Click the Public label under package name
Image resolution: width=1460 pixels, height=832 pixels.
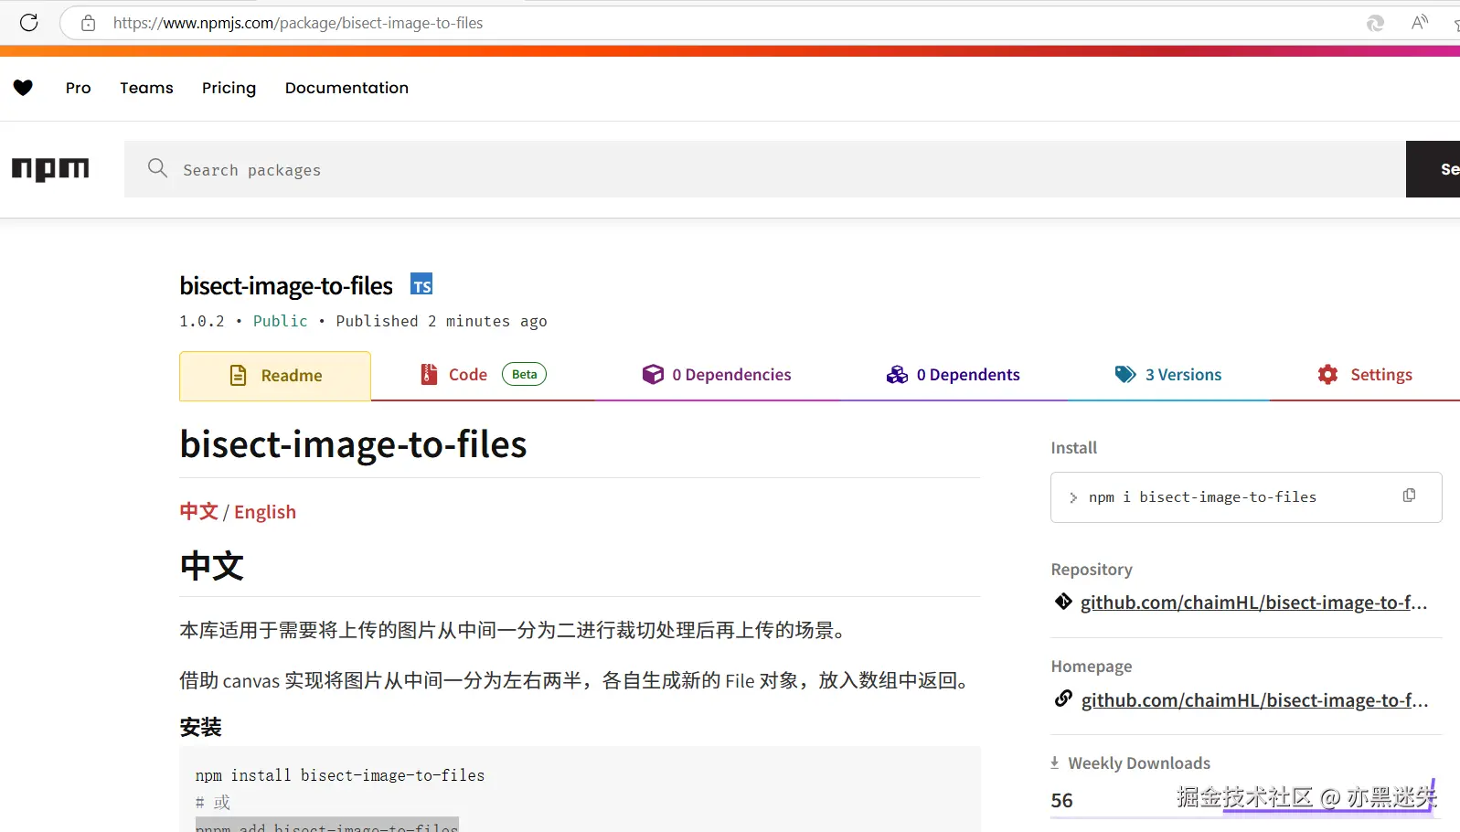pos(280,321)
